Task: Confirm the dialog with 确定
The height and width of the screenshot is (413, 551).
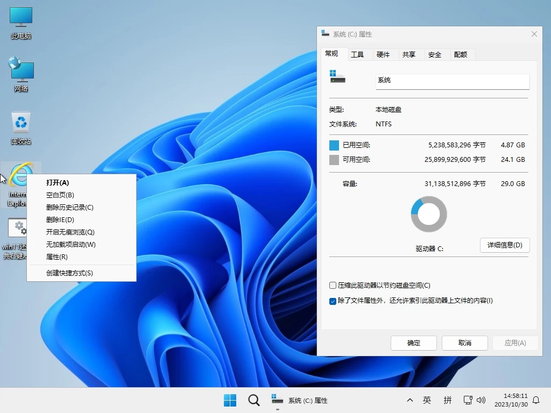Action: click(x=413, y=343)
